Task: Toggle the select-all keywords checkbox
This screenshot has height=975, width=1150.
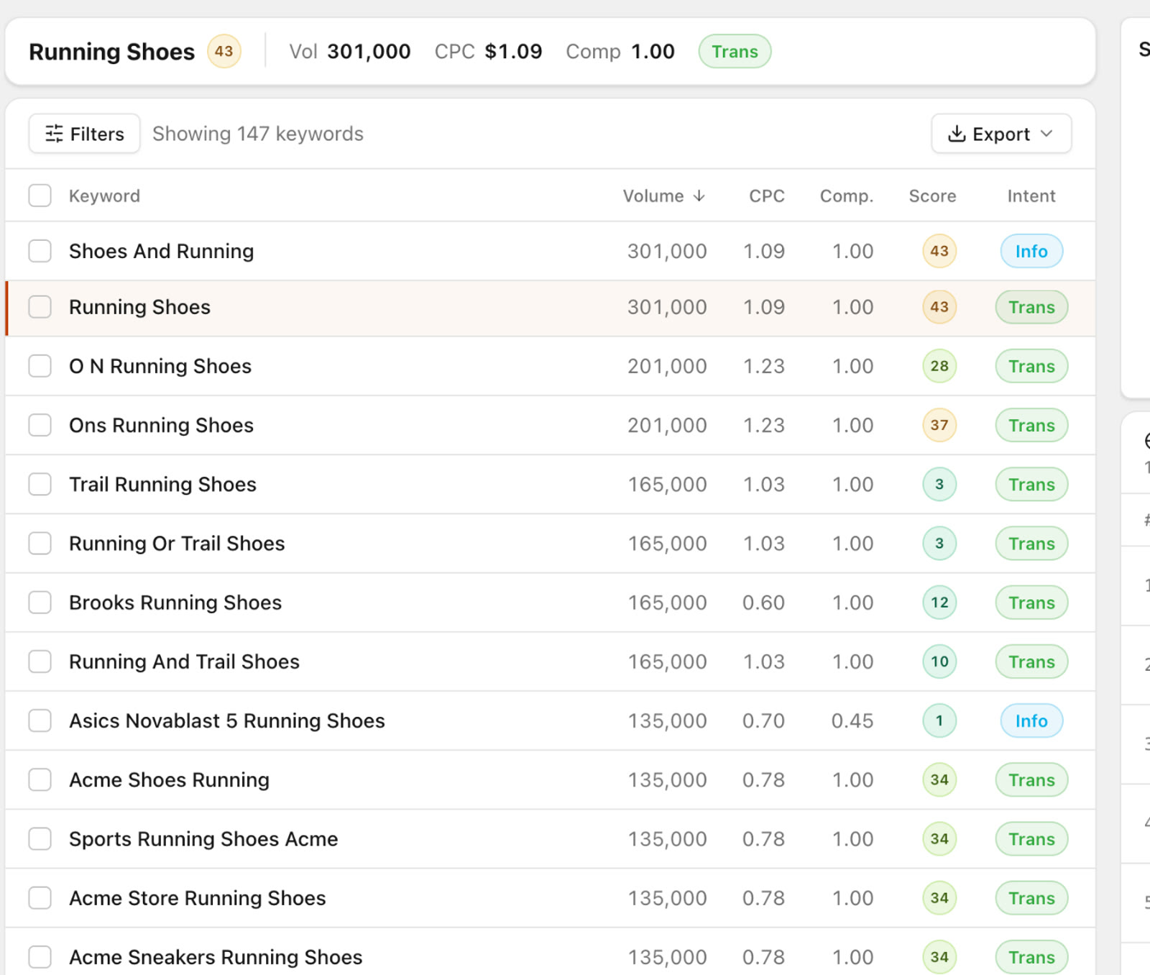Action: point(40,196)
